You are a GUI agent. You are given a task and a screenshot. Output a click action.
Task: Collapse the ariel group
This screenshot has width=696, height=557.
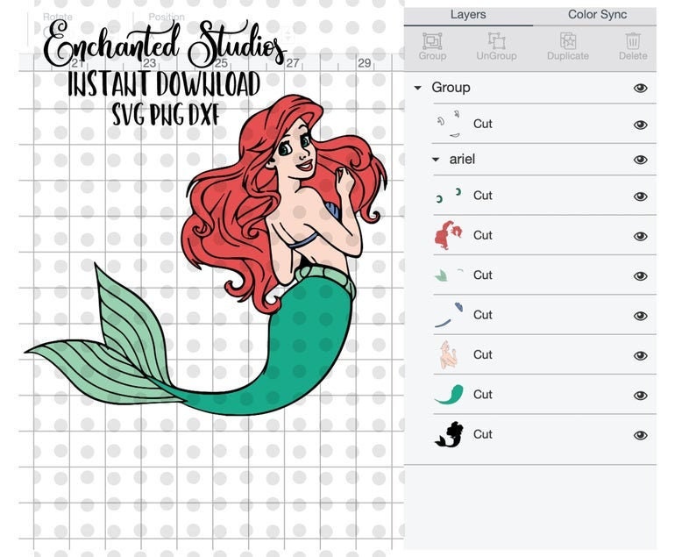tap(436, 160)
